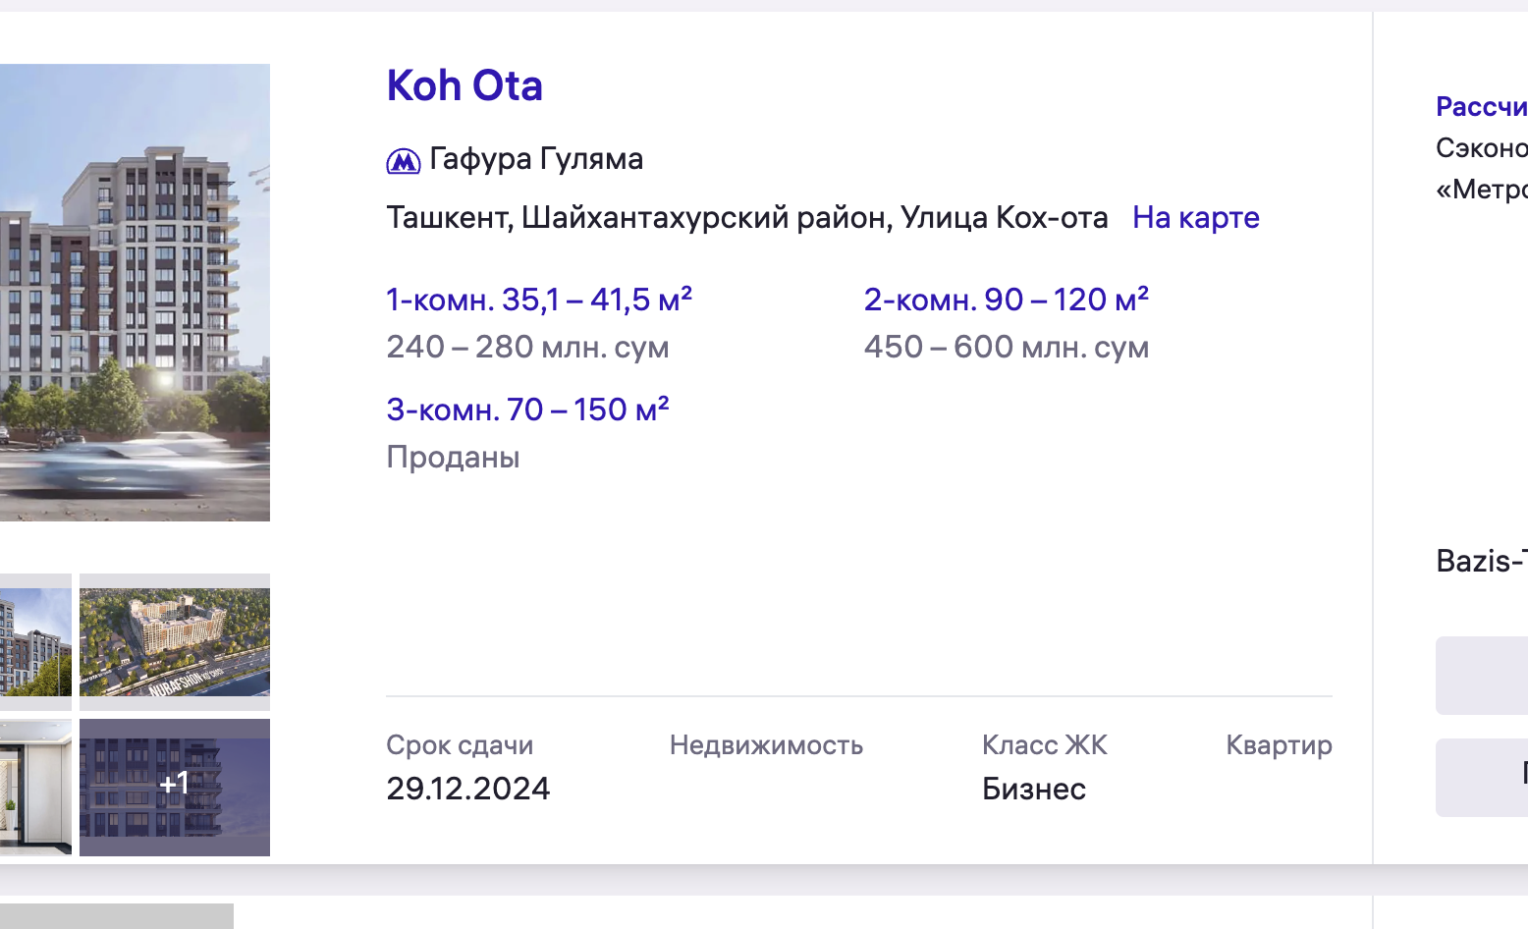1528x929 pixels.
Task: Open the Koh Ota listing title
Action: pyautogui.click(x=464, y=86)
